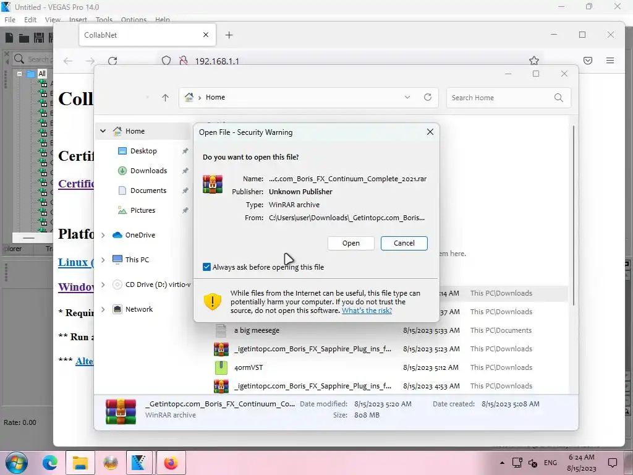The image size is (633, 475).
Task: Close the Security Warning dialog with X
Action: (430, 132)
